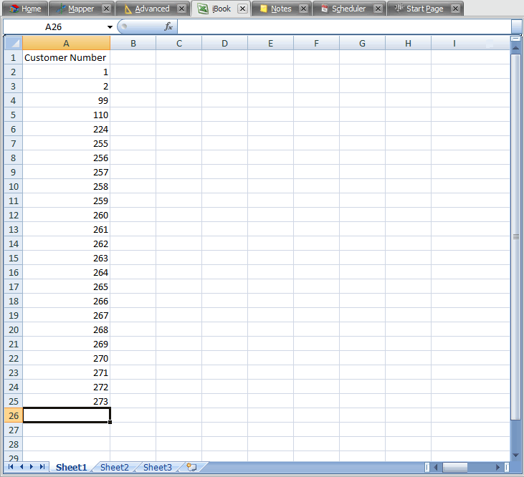Screen dimensions: 524x477
Task: Click the horizontal scrollbar right arrow
Action: point(498,467)
